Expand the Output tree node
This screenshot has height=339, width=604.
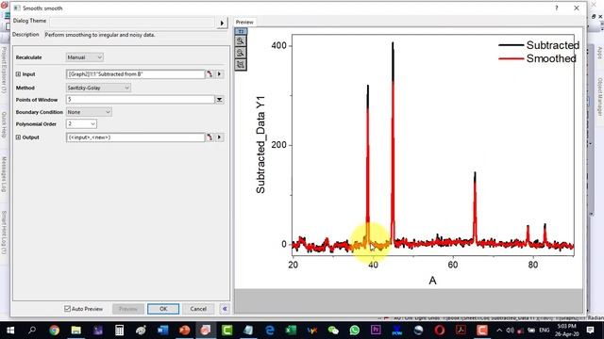click(x=18, y=137)
